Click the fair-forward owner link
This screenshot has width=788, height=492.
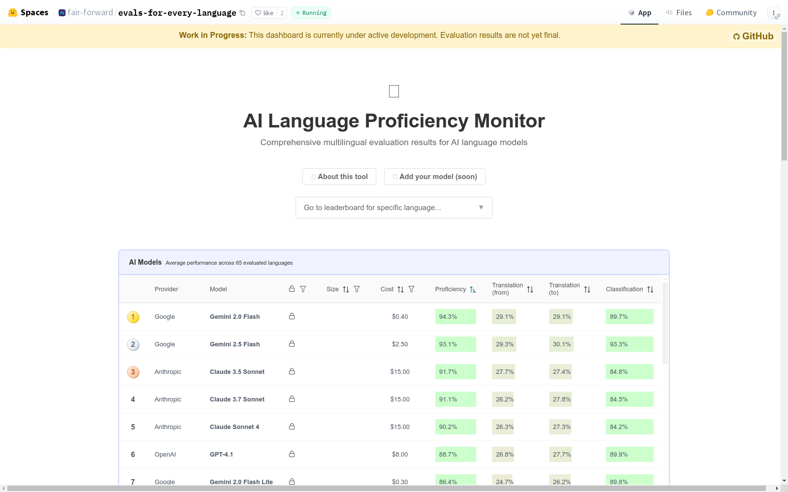pos(90,13)
